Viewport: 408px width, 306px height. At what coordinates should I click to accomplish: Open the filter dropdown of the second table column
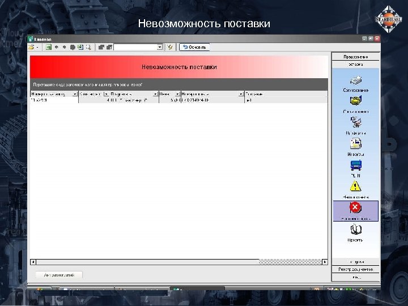pos(106,94)
